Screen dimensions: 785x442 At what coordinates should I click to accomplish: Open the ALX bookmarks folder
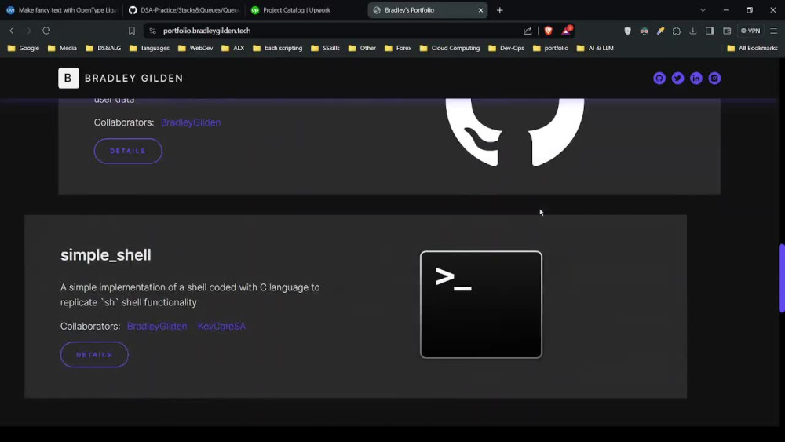[x=233, y=48]
